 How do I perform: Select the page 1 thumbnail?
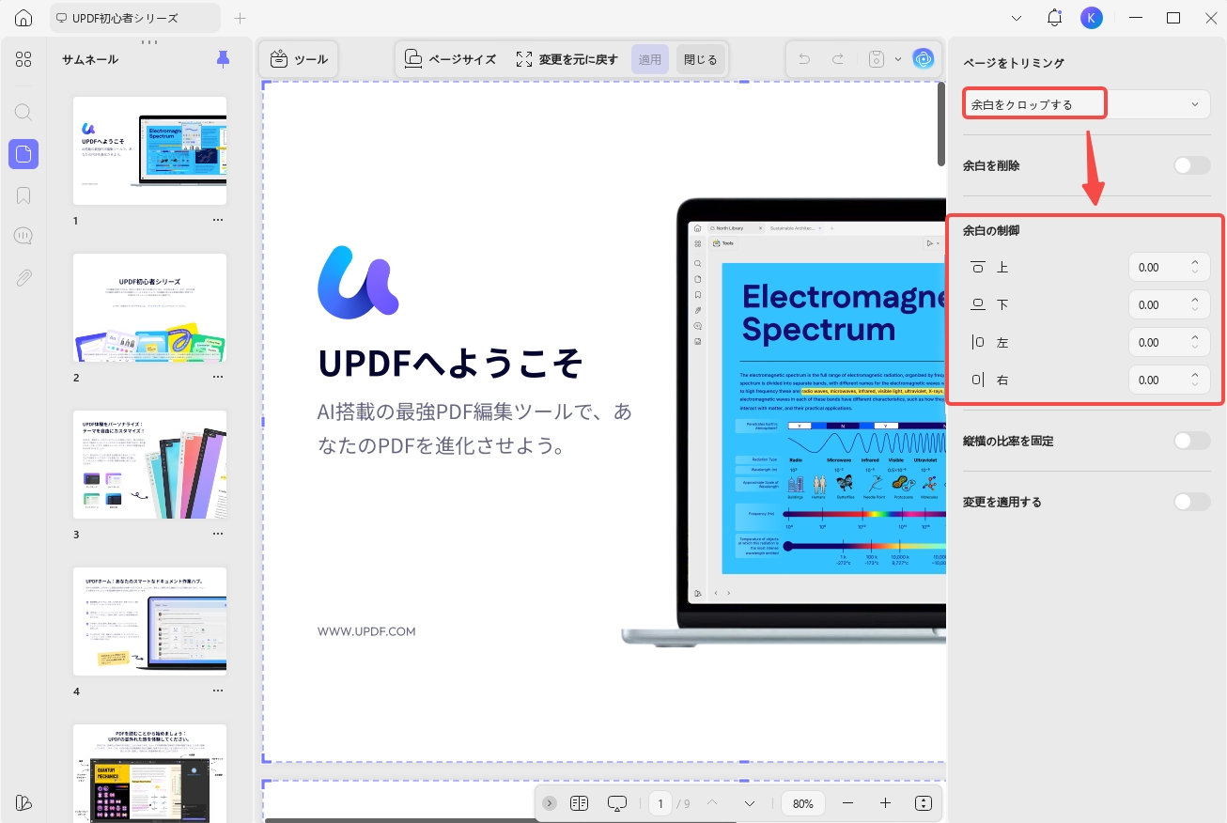click(150, 151)
